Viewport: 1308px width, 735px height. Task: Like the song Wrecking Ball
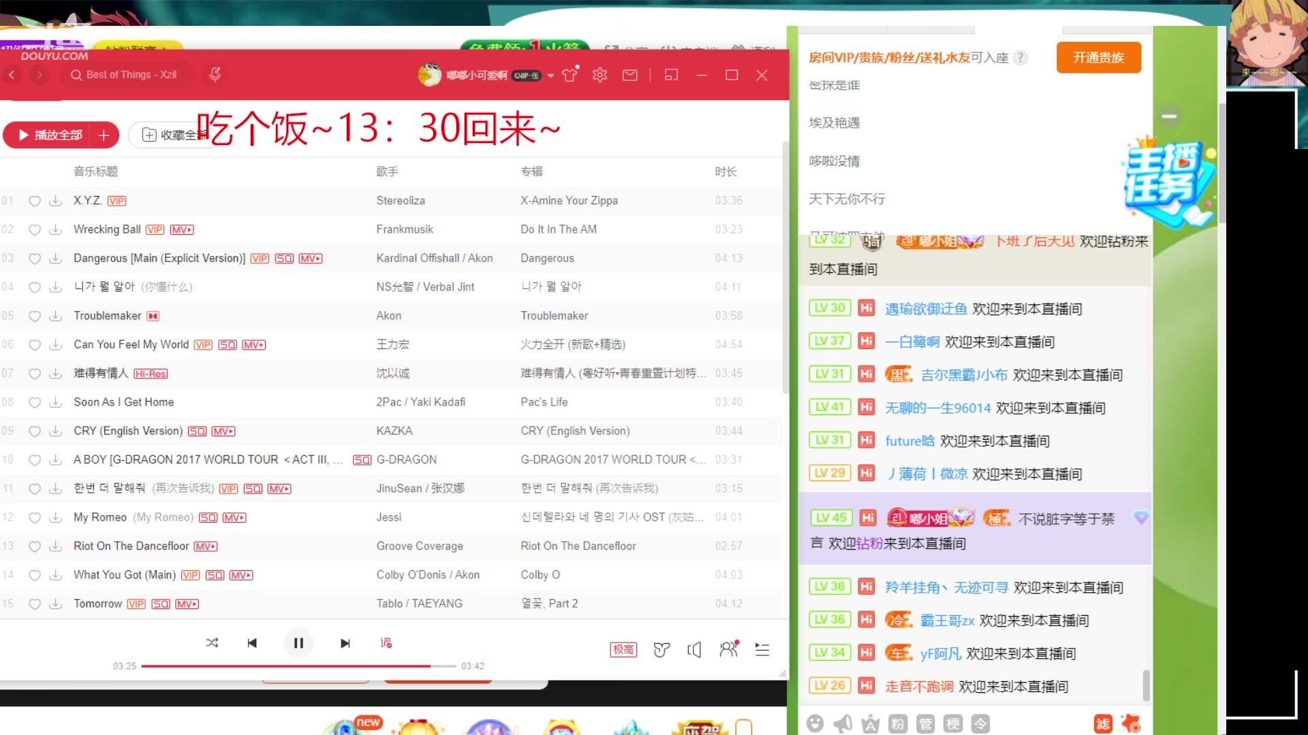pos(35,229)
